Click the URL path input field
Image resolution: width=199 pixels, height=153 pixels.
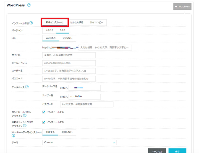(105, 47)
